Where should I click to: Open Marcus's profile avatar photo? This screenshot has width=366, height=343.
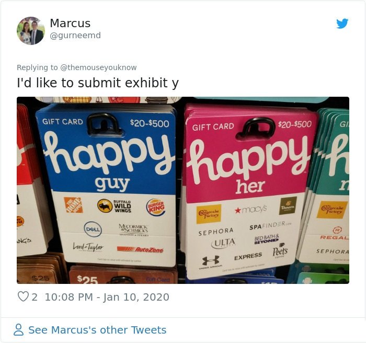pyautogui.click(x=30, y=30)
